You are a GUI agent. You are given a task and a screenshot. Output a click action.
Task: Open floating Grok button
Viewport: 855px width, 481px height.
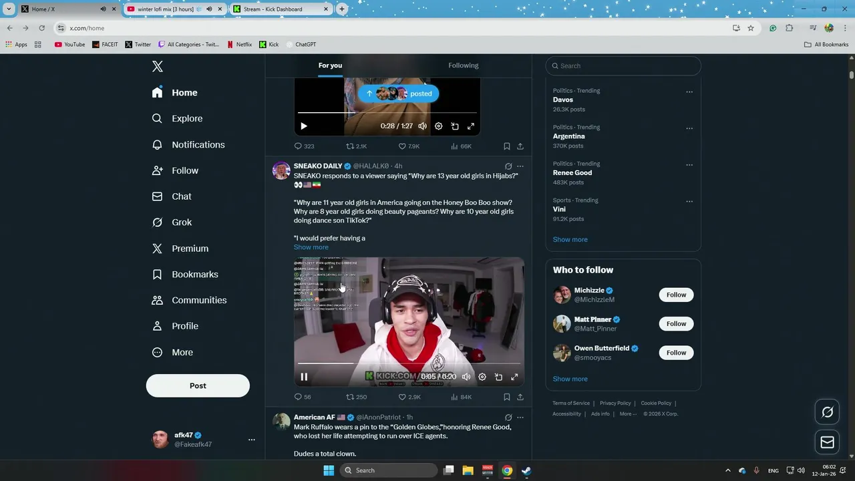coord(827,412)
